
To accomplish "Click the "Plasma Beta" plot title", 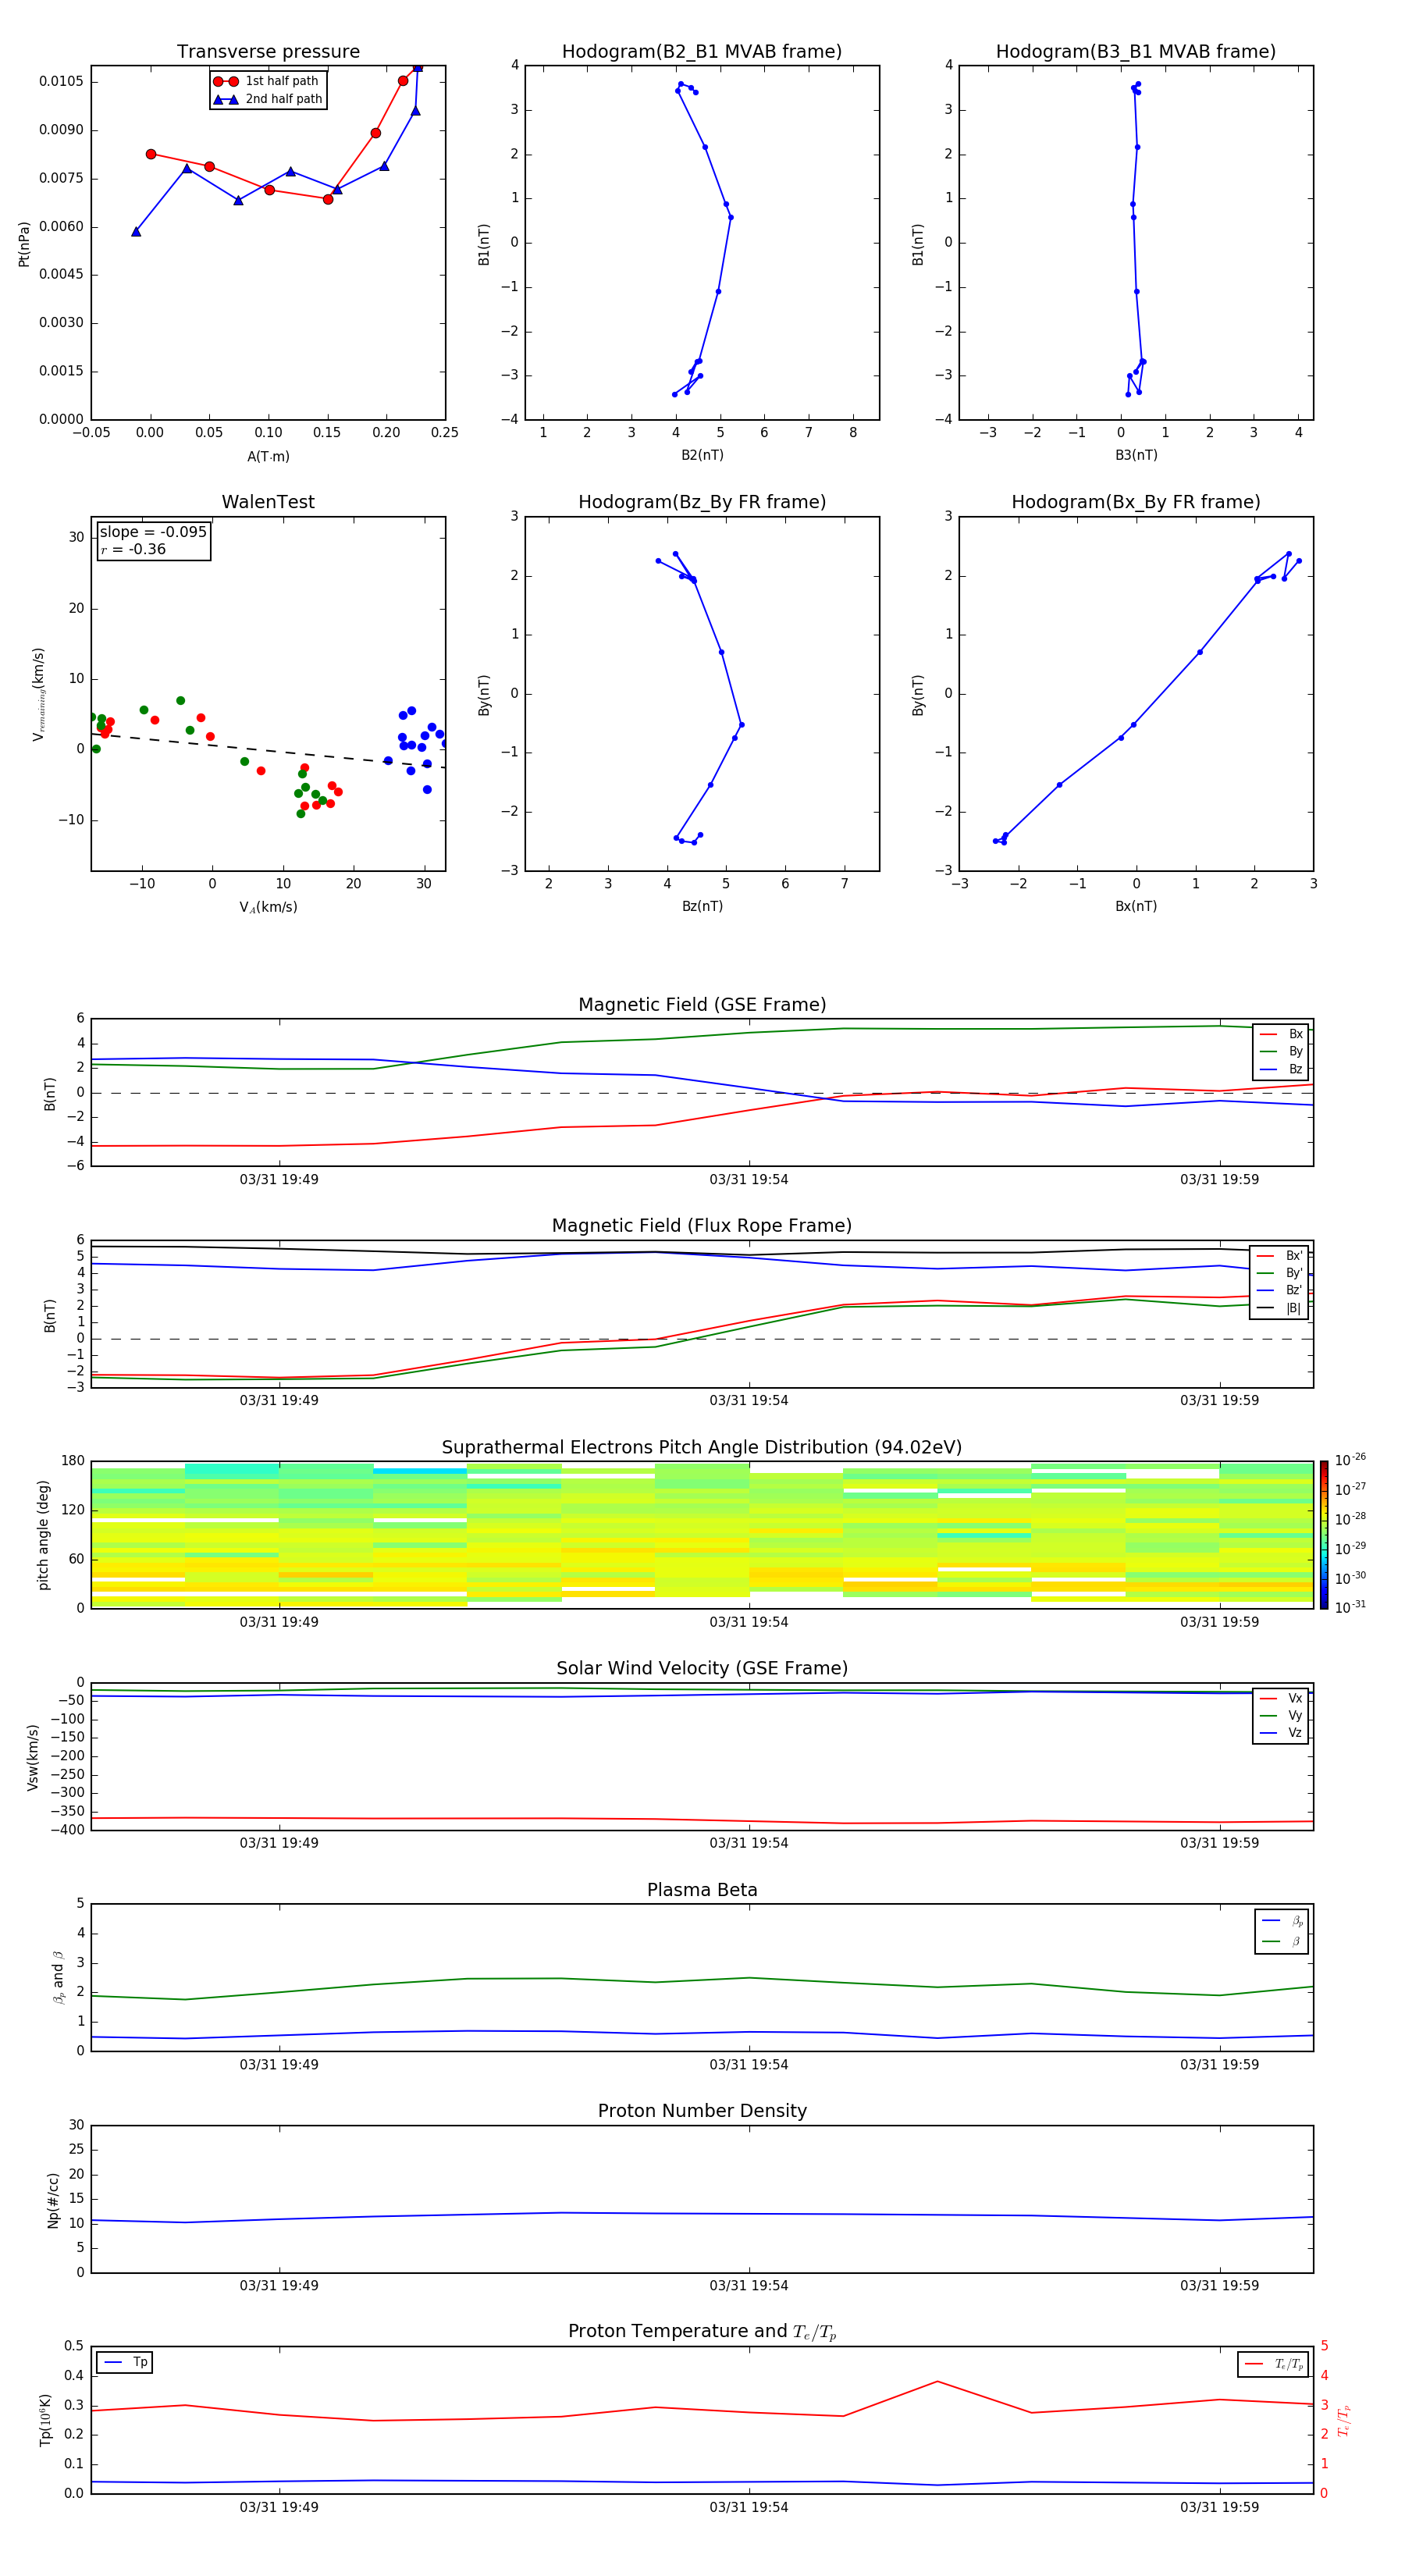I will point(702,1891).
